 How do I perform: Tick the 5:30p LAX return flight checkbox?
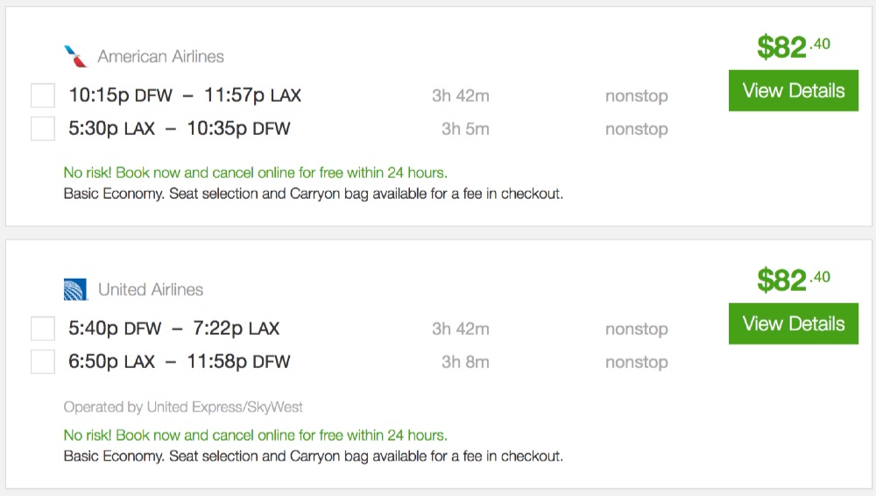point(43,129)
